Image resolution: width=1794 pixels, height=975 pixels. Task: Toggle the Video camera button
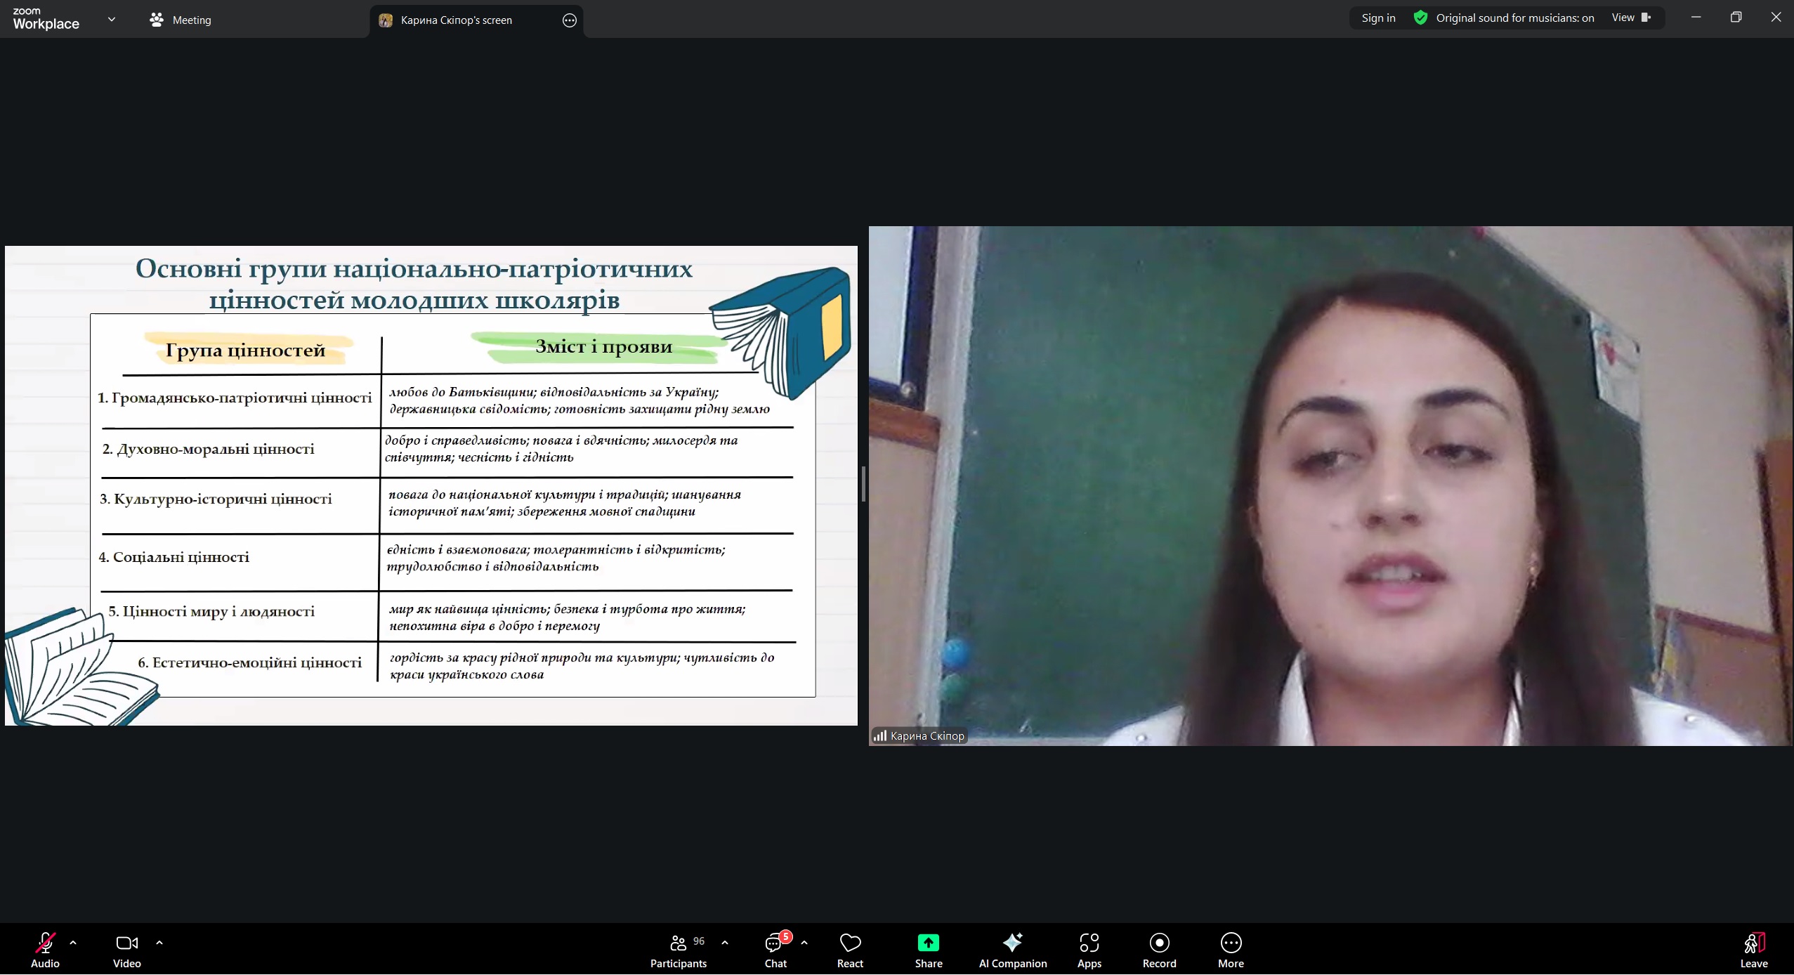(126, 943)
